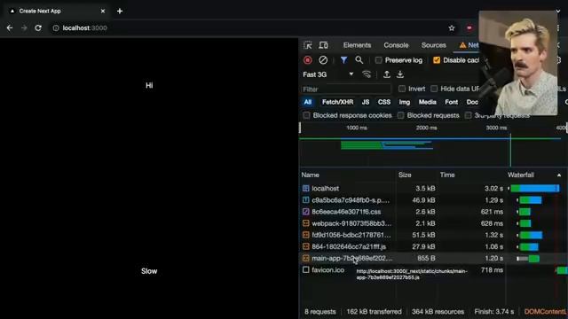This screenshot has height=319, width=568.
Task: Close the Create Next App tab
Action: [x=103, y=12]
